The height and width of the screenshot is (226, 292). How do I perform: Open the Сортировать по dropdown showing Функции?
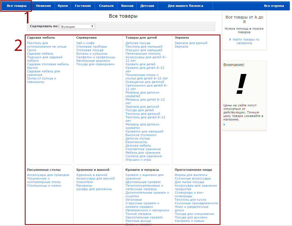(x=77, y=26)
